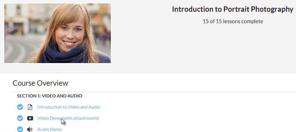Screen dimensions: 296x132
Task: Click the completed checkmark next to Audio Demo
Action: (x=20, y=129)
